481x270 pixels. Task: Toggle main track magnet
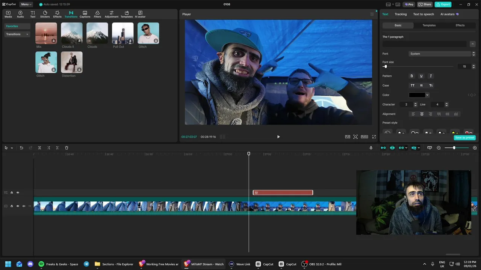tap(383, 148)
